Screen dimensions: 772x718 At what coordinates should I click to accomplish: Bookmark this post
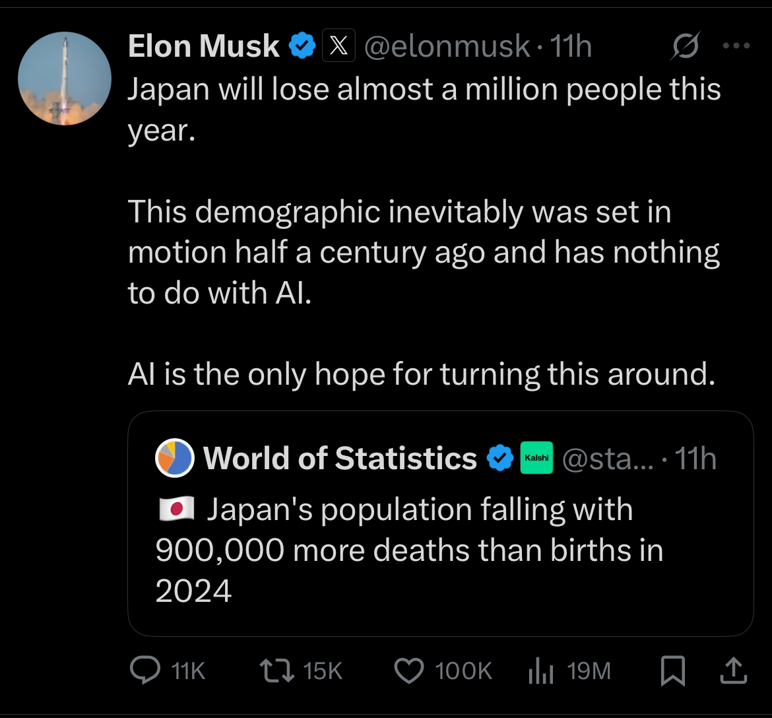672,670
